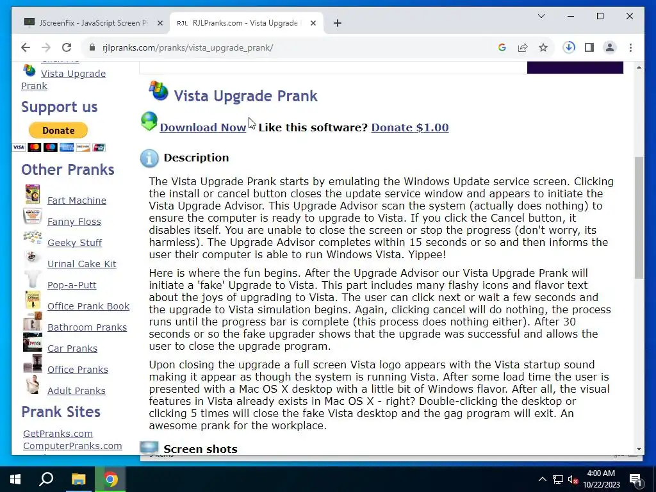Open the Chrome three-dot menu

pyautogui.click(x=630, y=47)
